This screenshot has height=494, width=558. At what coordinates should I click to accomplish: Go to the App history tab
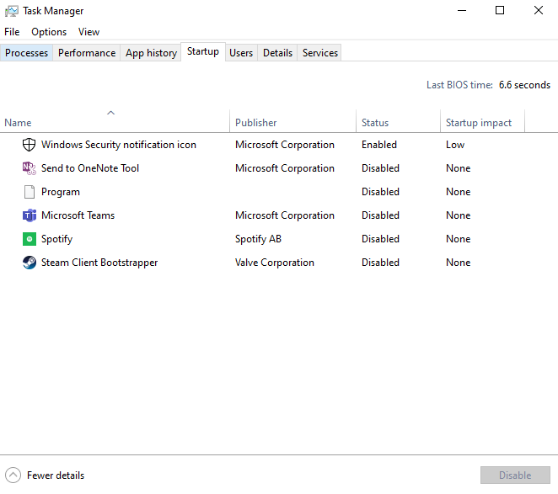click(151, 53)
